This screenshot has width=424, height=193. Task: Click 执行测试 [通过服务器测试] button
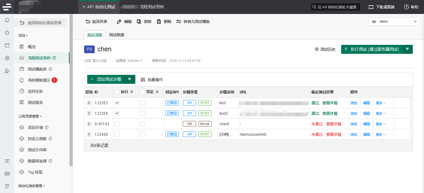[x=372, y=49]
